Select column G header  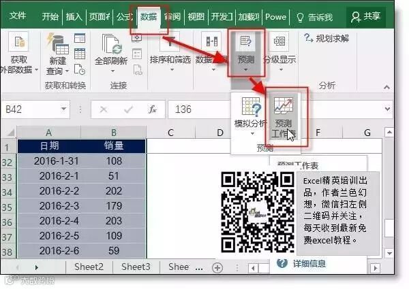367,133
